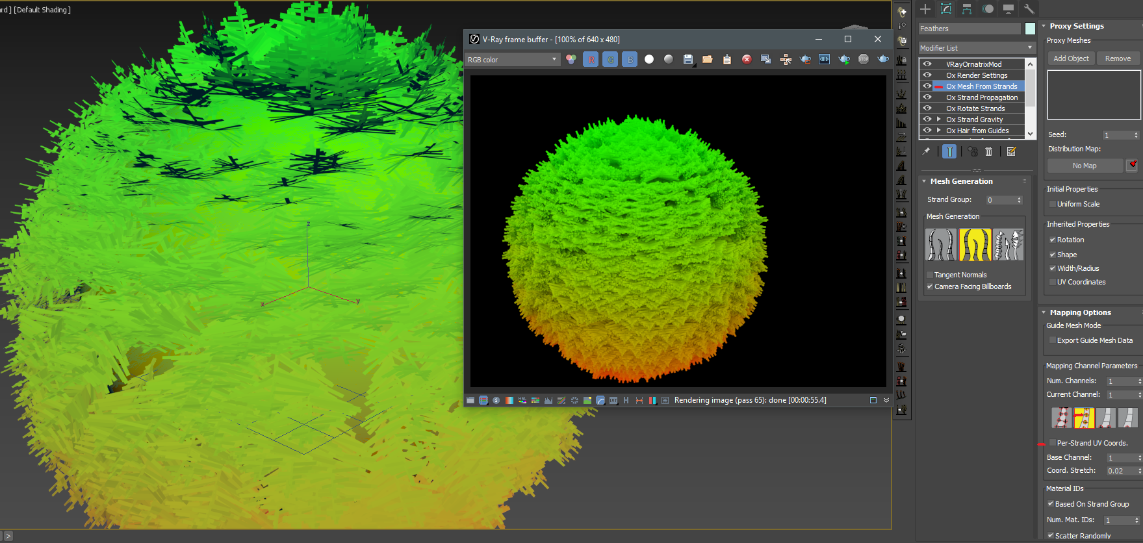Image resolution: width=1143 pixels, height=543 pixels.
Task: Hide the Ox Strand Propagation modifier
Action: (x=927, y=97)
